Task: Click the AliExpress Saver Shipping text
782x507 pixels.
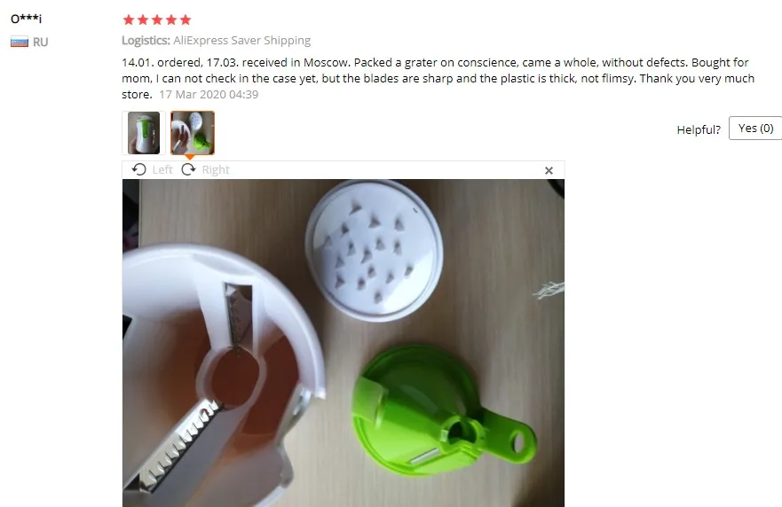Action: (242, 41)
